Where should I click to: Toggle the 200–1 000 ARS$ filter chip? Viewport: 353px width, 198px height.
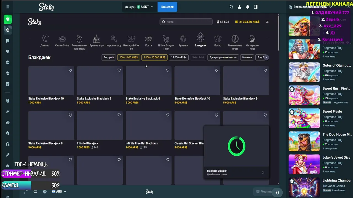(129, 57)
